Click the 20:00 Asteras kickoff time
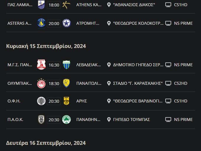The height and width of the screenshot is (151, 201). [x=54, y=23]
